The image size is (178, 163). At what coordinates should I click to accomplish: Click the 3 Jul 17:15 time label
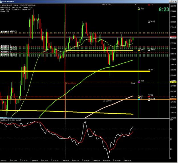coord(34,161)
